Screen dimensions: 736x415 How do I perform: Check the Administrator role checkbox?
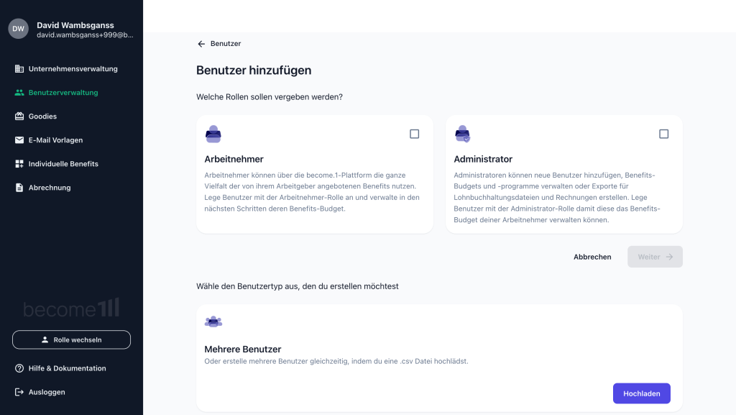(x=663, y=134)
